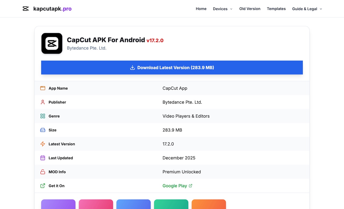Screen dimensions: 344x209
Task: Click the orange gradient tile
Action: (x=209, y=204)
